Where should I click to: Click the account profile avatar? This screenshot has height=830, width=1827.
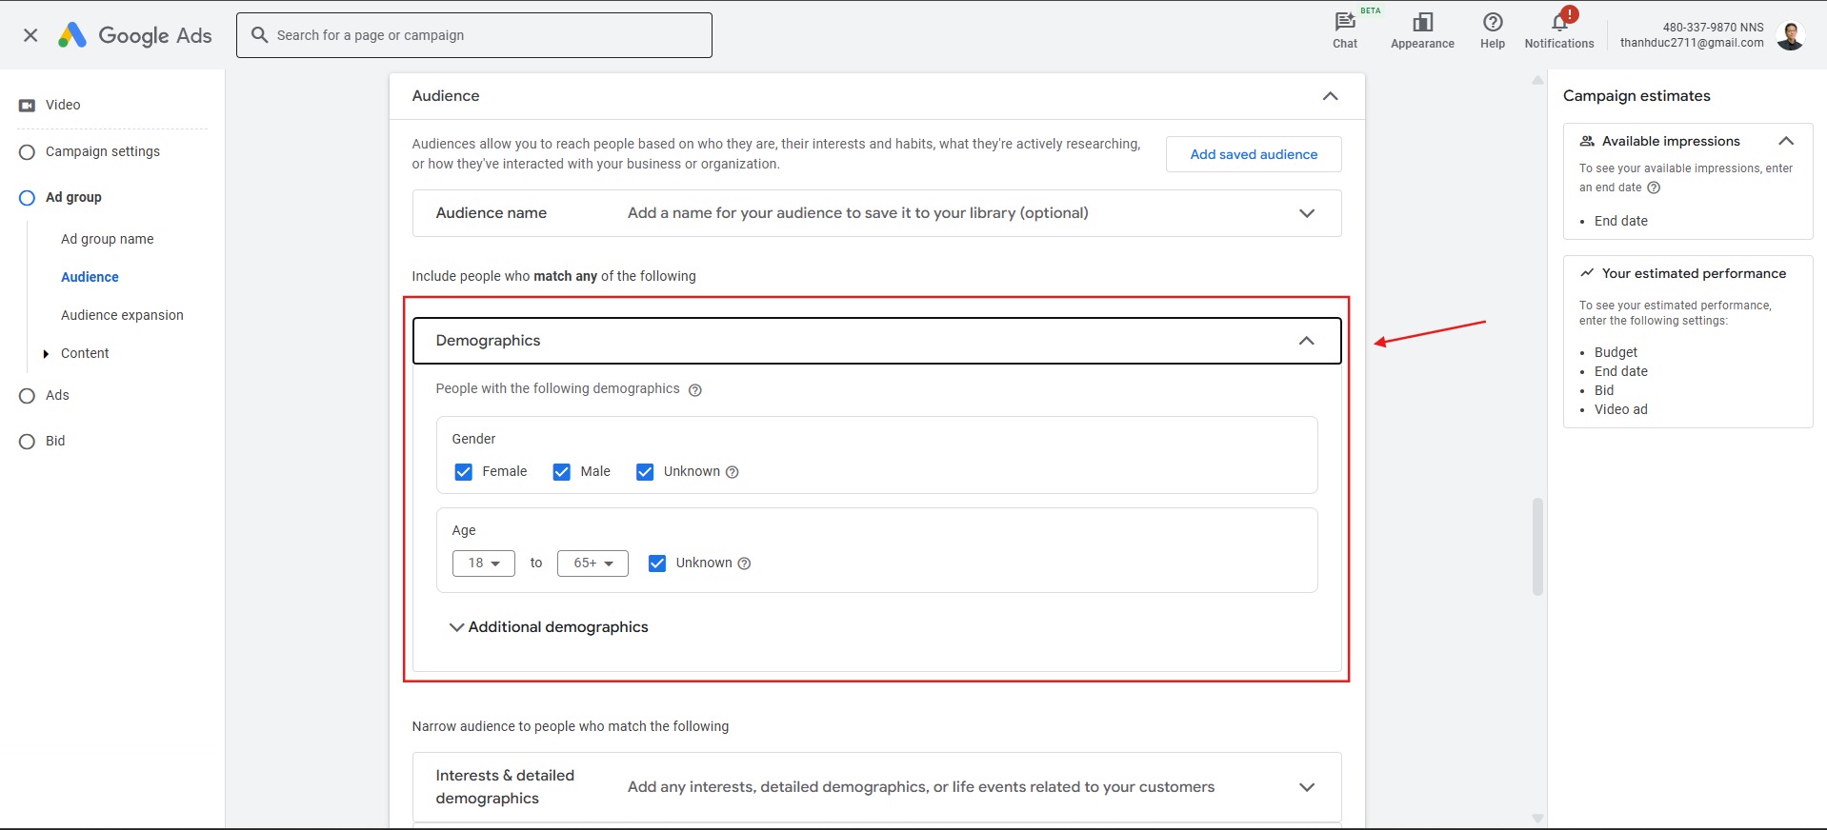1790,35
